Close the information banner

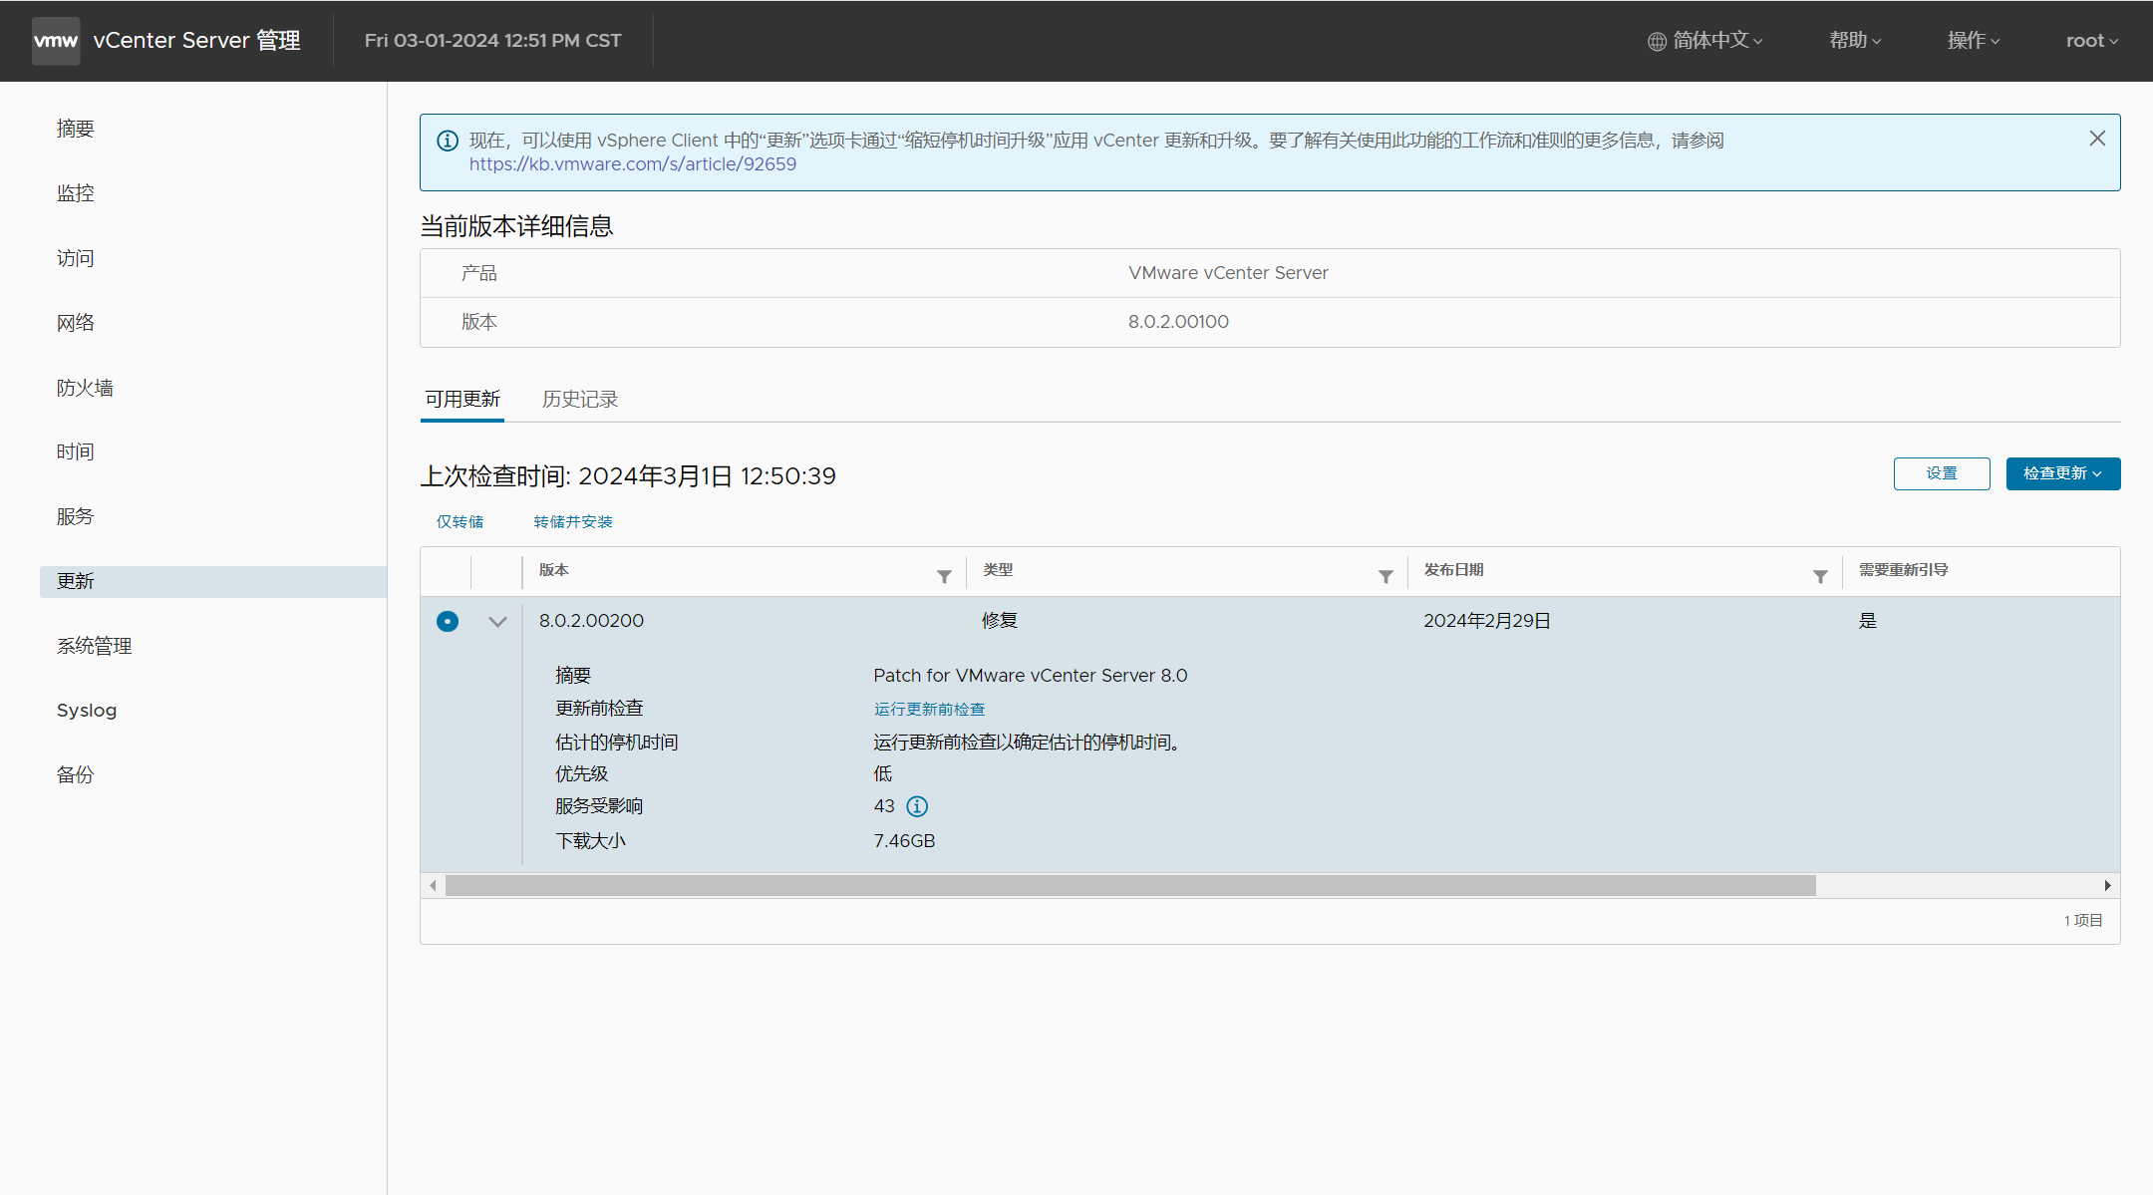coord(2097,139)
